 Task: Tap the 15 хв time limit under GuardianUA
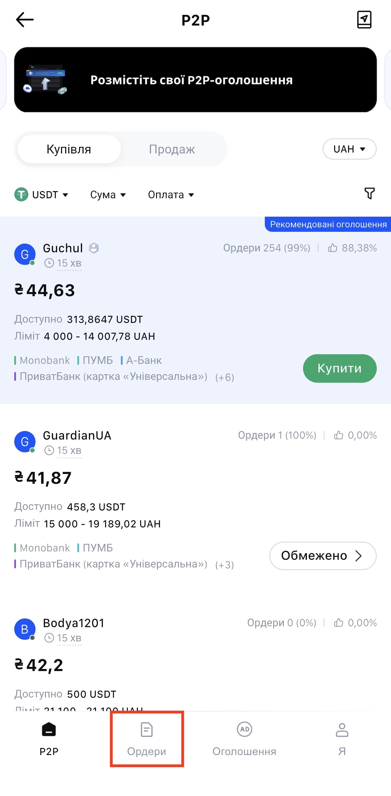point(69,451)
